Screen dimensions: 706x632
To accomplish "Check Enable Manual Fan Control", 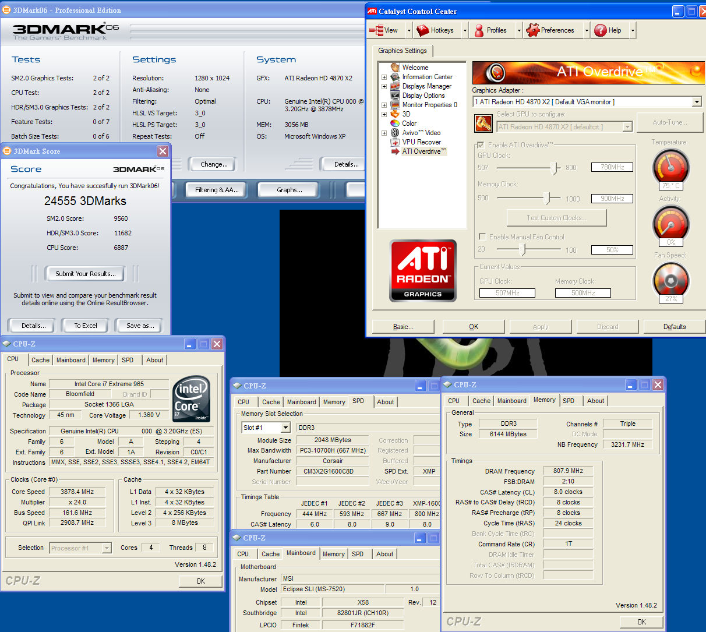I will click(x=482, y=237).
